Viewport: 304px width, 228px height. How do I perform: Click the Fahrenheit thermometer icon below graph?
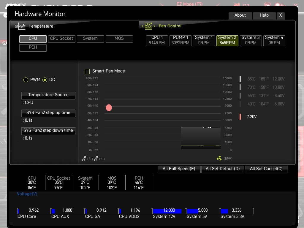tap(96, 159)
